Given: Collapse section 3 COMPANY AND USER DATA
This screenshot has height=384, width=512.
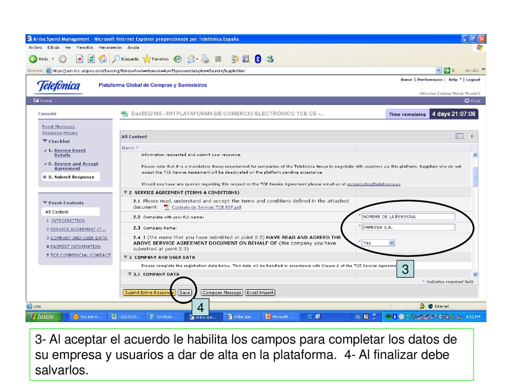Looking at the screenshot, I should coord(125,257).
